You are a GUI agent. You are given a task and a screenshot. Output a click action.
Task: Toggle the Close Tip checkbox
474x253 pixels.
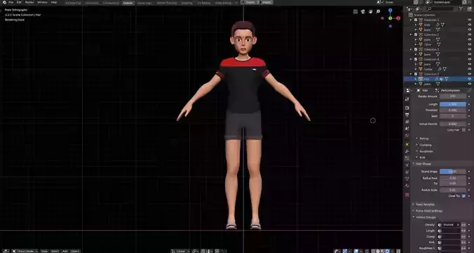click(463, 196)
